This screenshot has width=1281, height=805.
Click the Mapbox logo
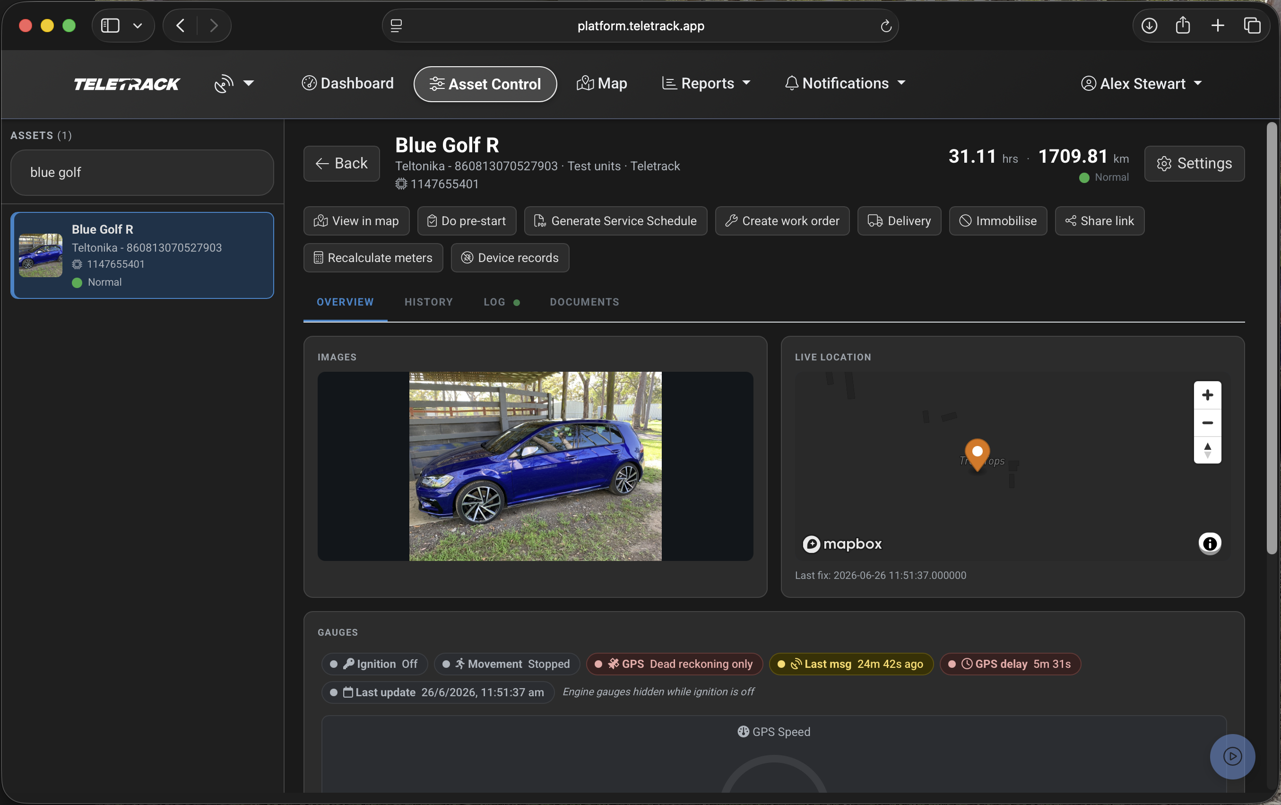point(842,544)
